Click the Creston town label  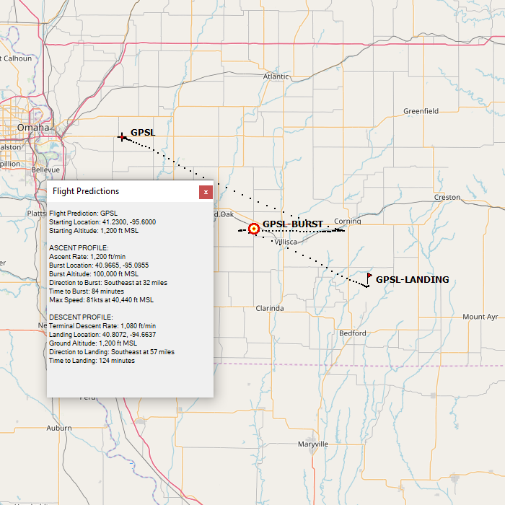click(447, 197)
